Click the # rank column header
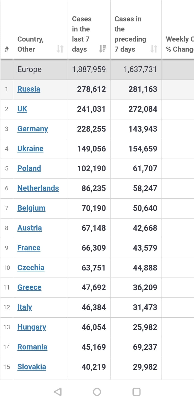Screen dimensions: 194x404 coord(7,49)
